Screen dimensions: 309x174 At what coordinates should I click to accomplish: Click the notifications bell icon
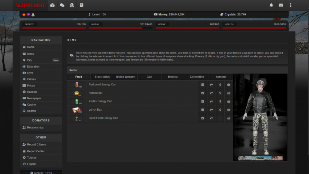click(271, 5)
